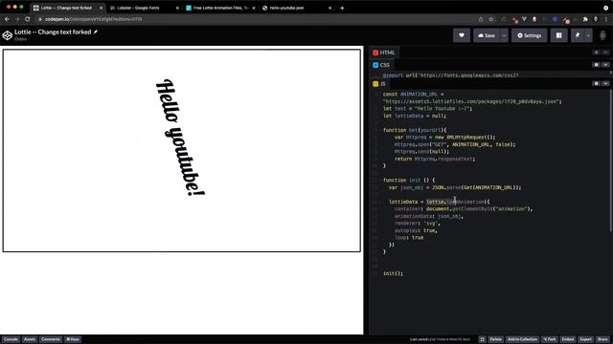The height and width of the screenshot is (344, 613).
Task: Open the user avatar menu
Action: tap(602, 35)
